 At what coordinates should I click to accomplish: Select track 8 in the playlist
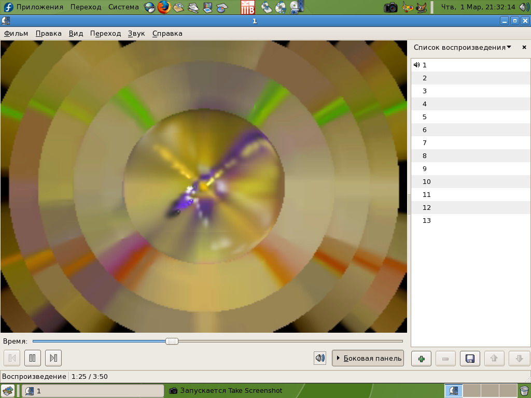[x=471, y=156]
